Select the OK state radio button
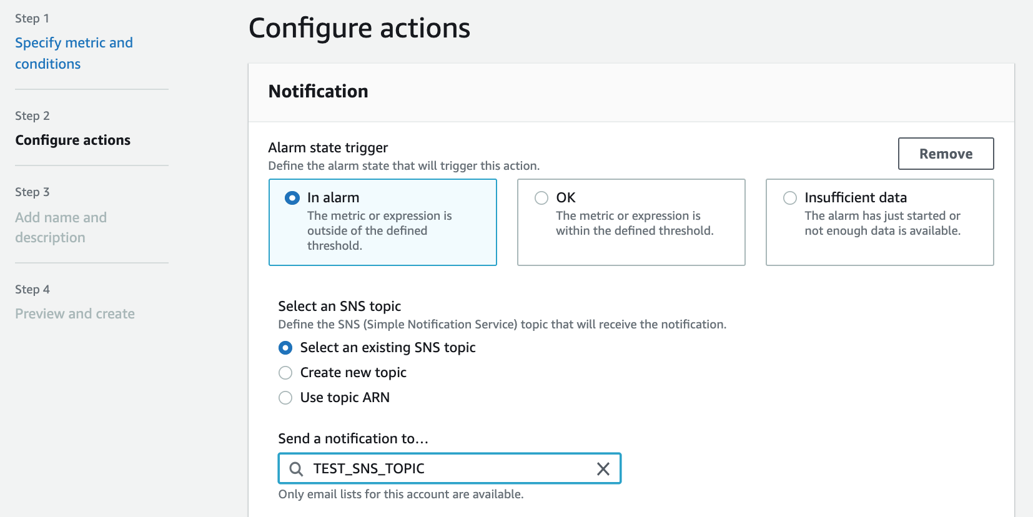Viewport: 1033px width, 517px height. 541,198
